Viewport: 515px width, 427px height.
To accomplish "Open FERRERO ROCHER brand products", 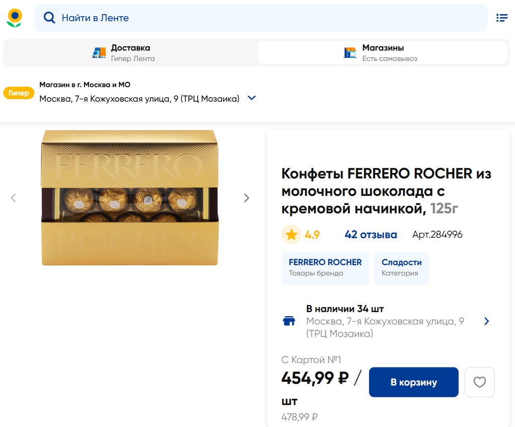I will click(x=325, y=267).
